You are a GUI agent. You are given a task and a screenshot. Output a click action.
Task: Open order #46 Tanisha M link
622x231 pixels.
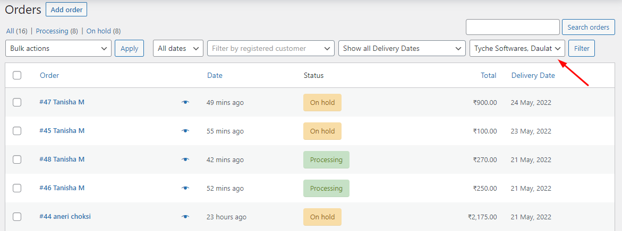(x=62, y=188)
